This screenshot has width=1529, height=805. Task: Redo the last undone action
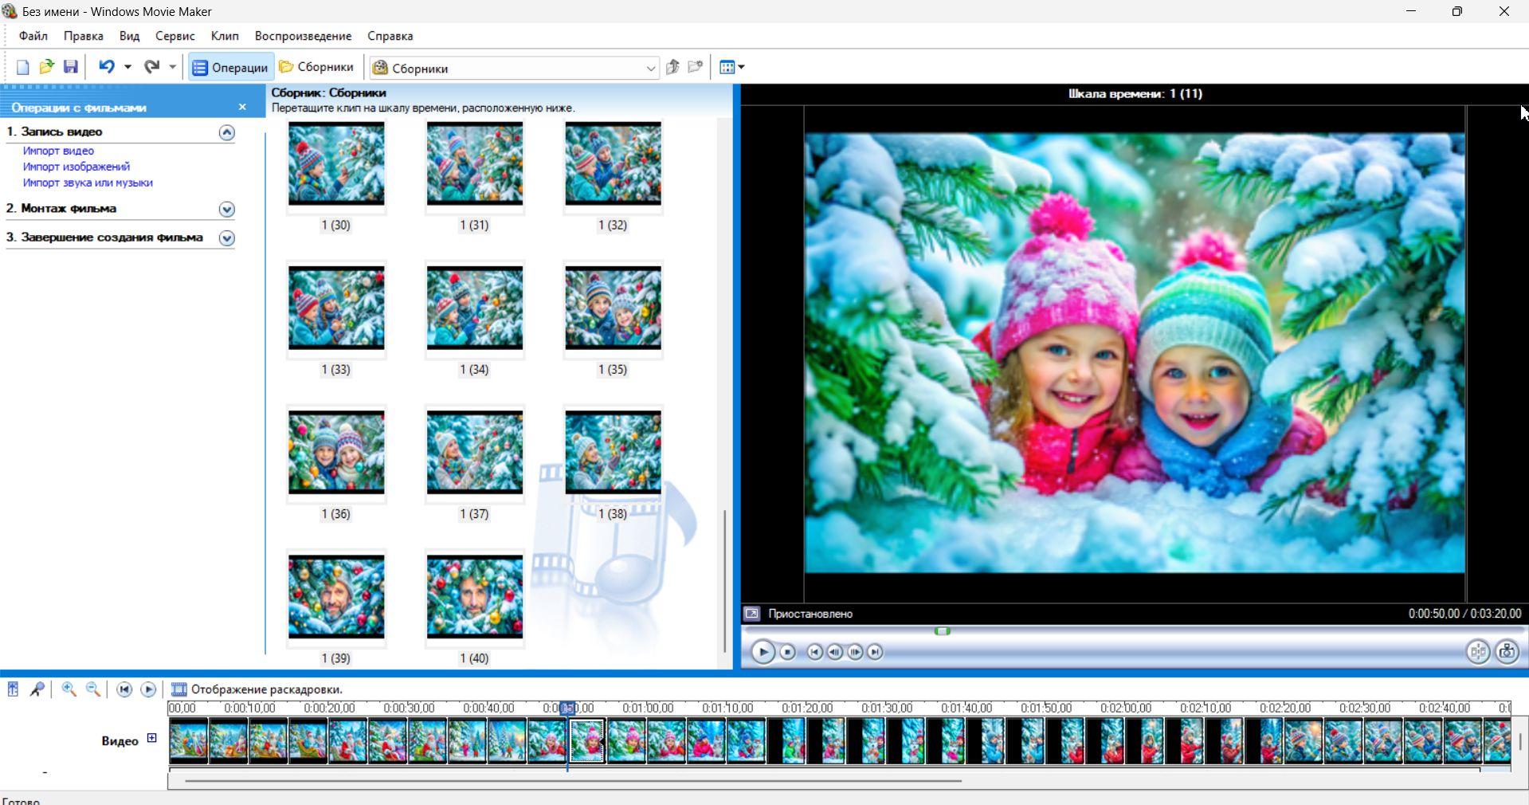pyautogui.click(x=151, y=68)
